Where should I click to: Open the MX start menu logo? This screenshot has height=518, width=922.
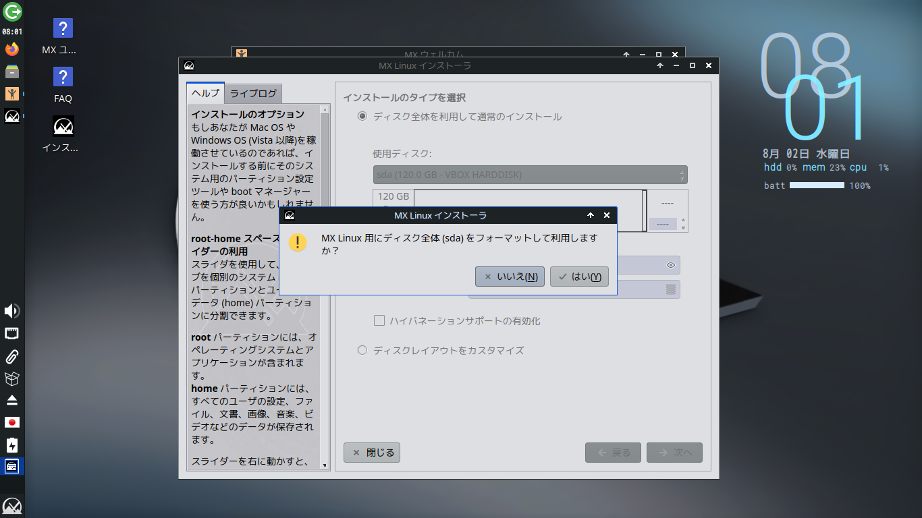[12, 506]
